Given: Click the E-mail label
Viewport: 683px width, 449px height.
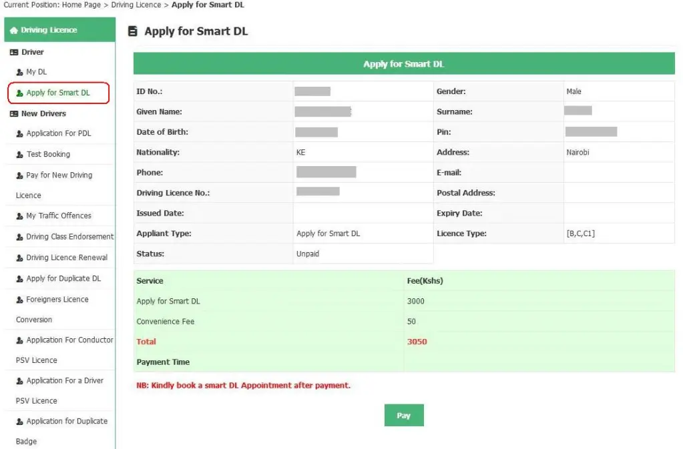Looking at the screenshot, I should click(x=449, y=173).
